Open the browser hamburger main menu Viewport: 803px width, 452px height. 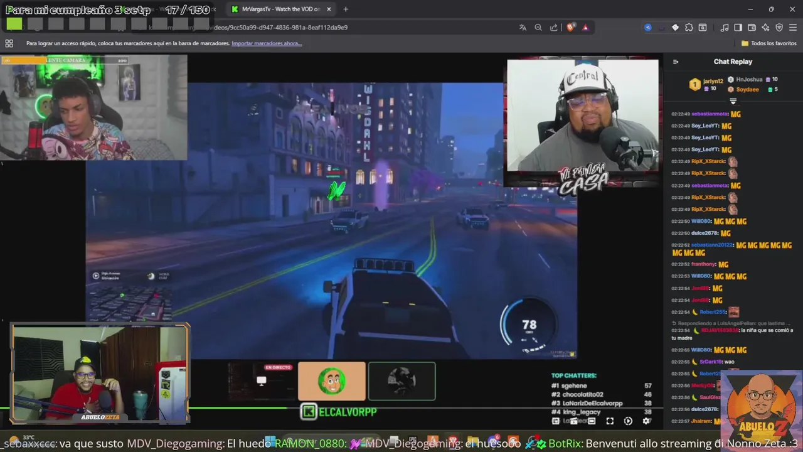[793, 28]
